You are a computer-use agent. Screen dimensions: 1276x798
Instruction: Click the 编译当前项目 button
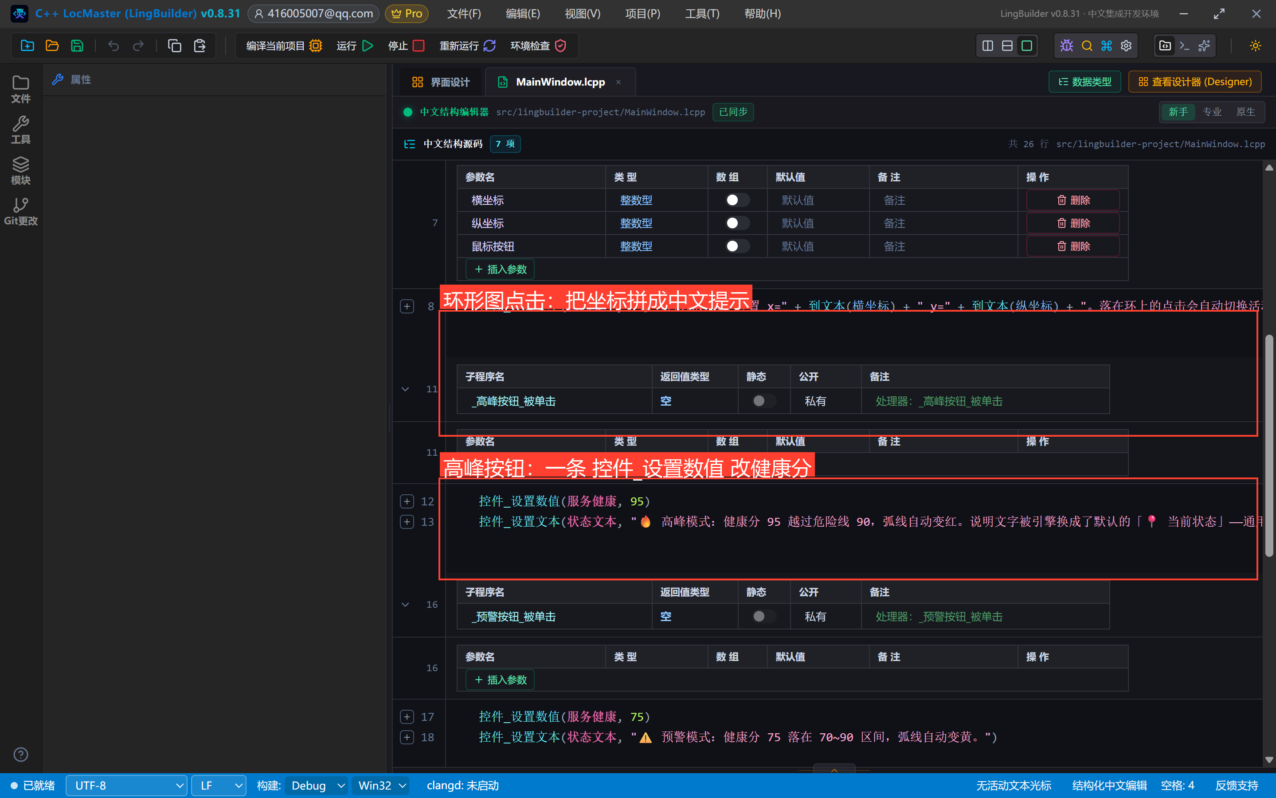coord(284,46)
